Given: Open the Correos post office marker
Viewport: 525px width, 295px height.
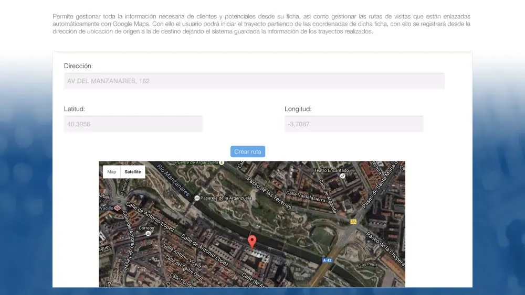Looking at the screenshot, I should pos(148,234).
